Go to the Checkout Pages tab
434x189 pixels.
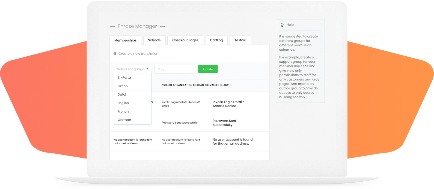[185, 40]
